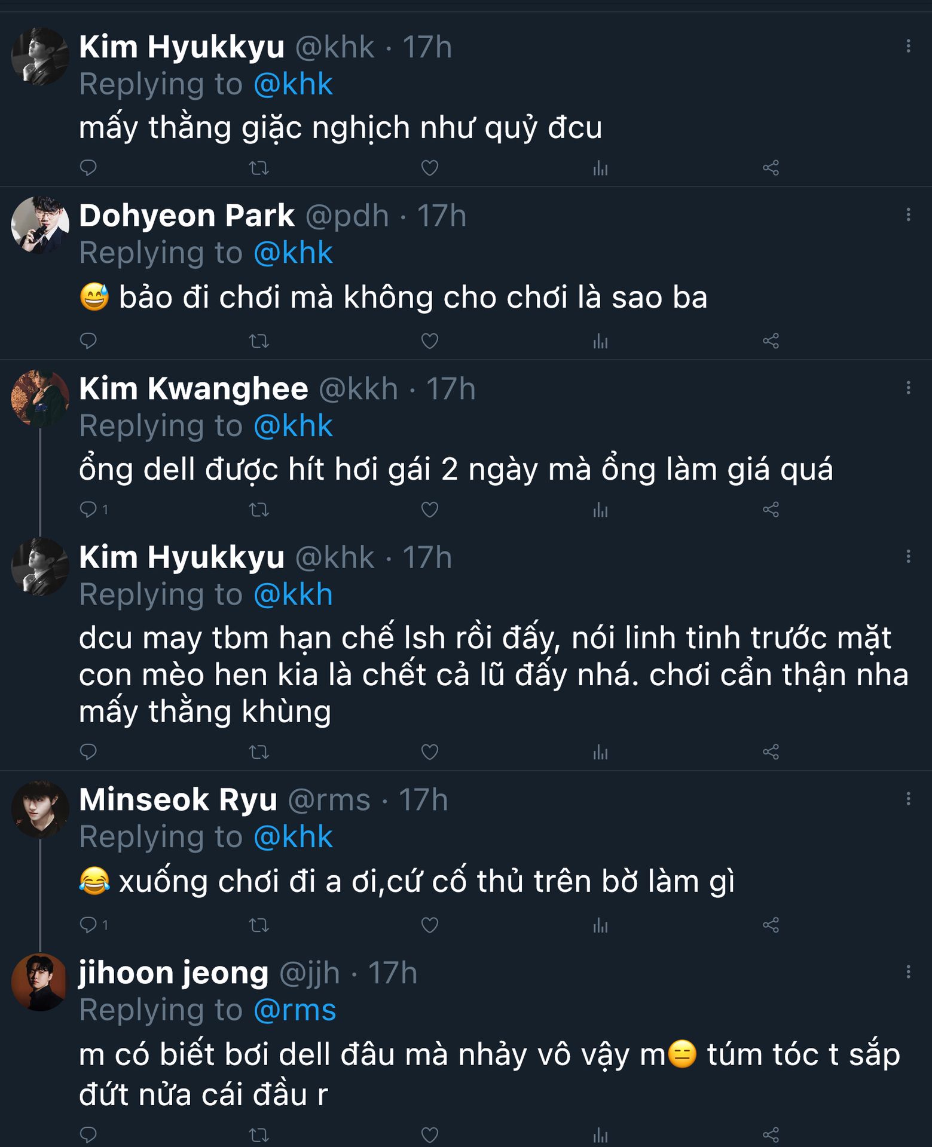Image resolution: width=932 pixels, height=1147 pixels.
Task: Open Minseok Ryu's profile avatar
Action: tap(40, 809)
